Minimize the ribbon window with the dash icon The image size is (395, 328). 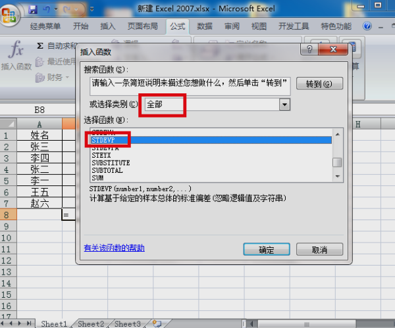point(381,27)
